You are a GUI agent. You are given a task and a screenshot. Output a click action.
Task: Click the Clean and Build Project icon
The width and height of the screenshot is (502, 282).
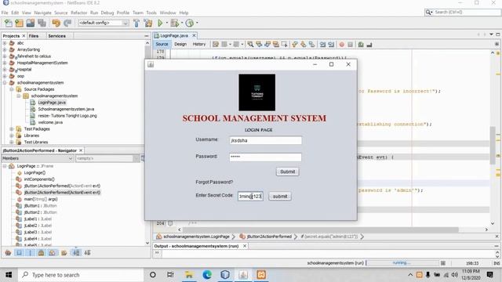[x=148, y=23]
